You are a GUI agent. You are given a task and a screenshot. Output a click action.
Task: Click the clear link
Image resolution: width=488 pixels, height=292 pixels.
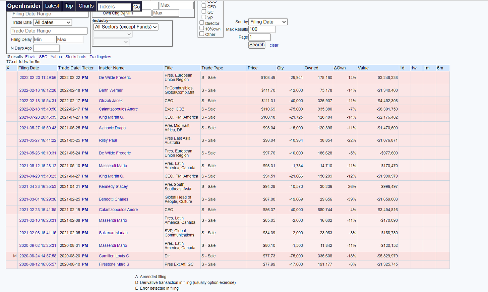click(x=274, y=45)
